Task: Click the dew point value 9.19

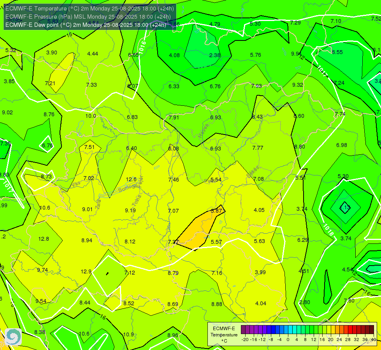Action: (130, 210)
